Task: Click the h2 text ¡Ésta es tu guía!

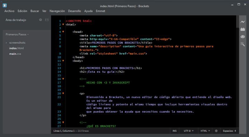Action: (x=101, y=72)
